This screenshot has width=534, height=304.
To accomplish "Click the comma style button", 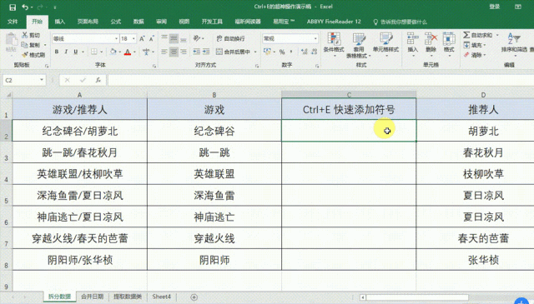I will coord(291,52).
